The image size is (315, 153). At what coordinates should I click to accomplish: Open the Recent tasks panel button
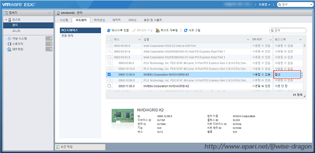coord(80,147)
